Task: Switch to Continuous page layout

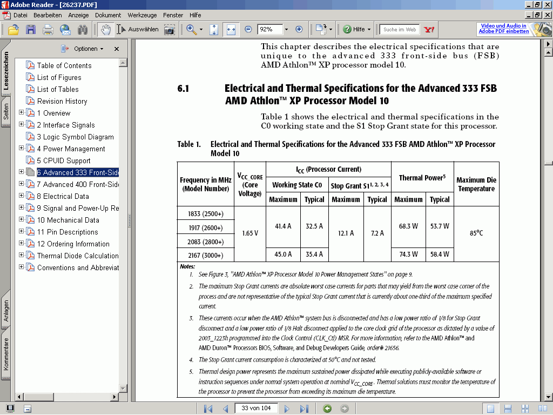Action: [x=508, y=409]
